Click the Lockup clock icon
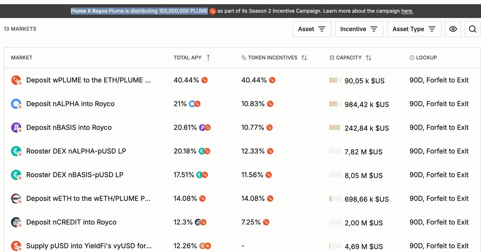This screenshot has width=481, height=252. (412, 58)
